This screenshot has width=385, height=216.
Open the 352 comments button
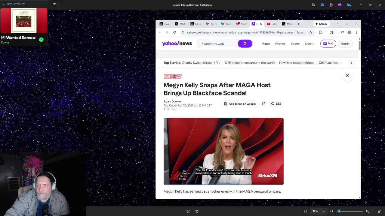point(276,104)
